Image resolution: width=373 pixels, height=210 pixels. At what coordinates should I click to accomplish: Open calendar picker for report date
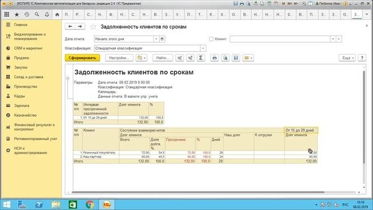click(x=162, y=39)
